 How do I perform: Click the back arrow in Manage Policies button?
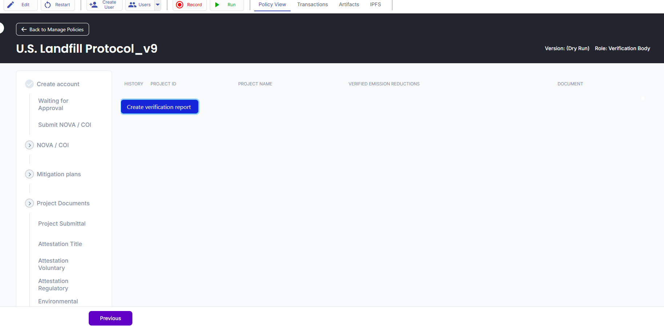[x=24, y=29]
